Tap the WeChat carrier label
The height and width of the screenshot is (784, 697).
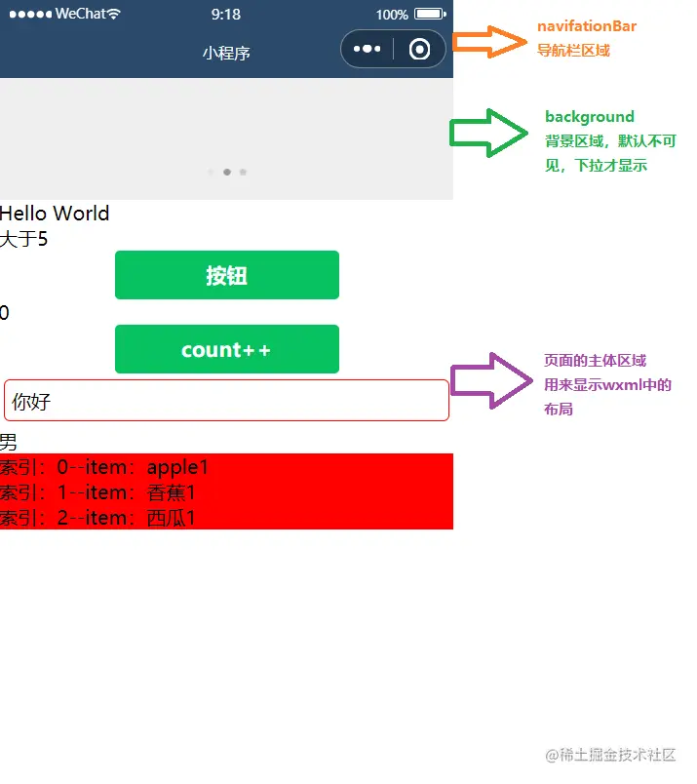(81, 14)
